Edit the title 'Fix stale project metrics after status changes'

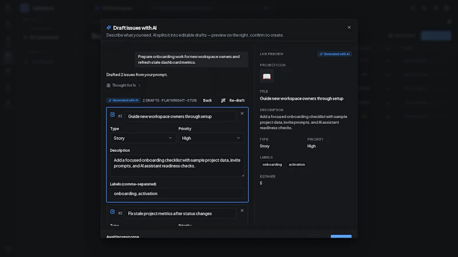(x=180, y=213)
